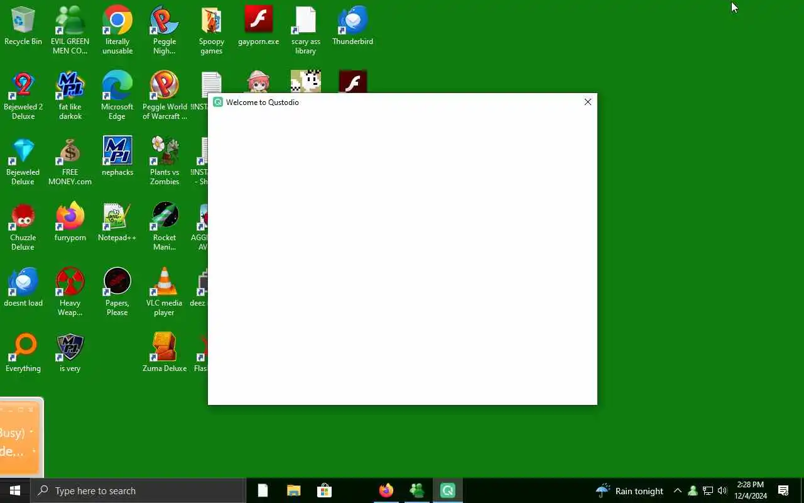Open the Rocket Mani... desktop shortcut

(165, 226)
